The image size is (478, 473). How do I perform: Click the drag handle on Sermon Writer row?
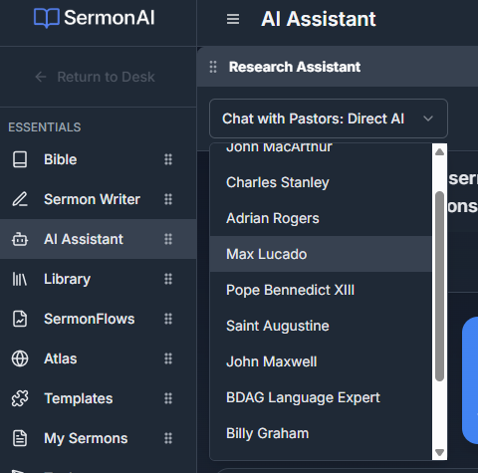pyautogui.click(x=168, y=199)
